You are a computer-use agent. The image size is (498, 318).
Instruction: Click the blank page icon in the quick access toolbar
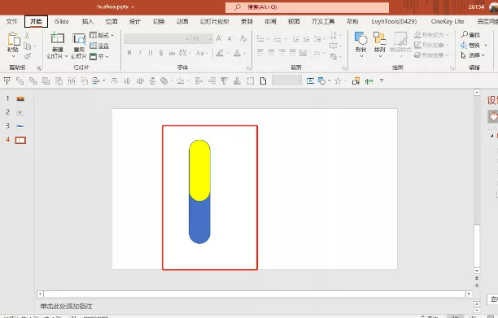click(x=263, y=81)
